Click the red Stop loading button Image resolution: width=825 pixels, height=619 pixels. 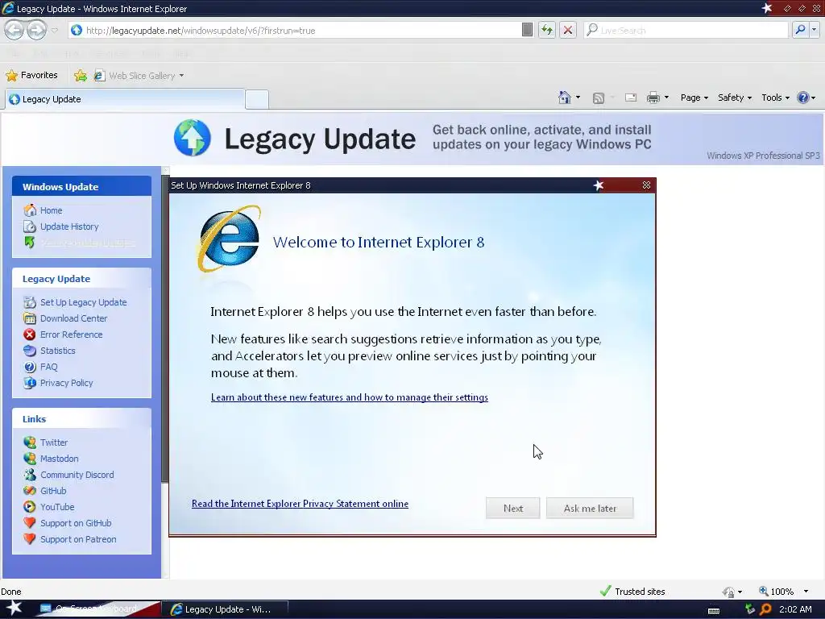(568, 30)
